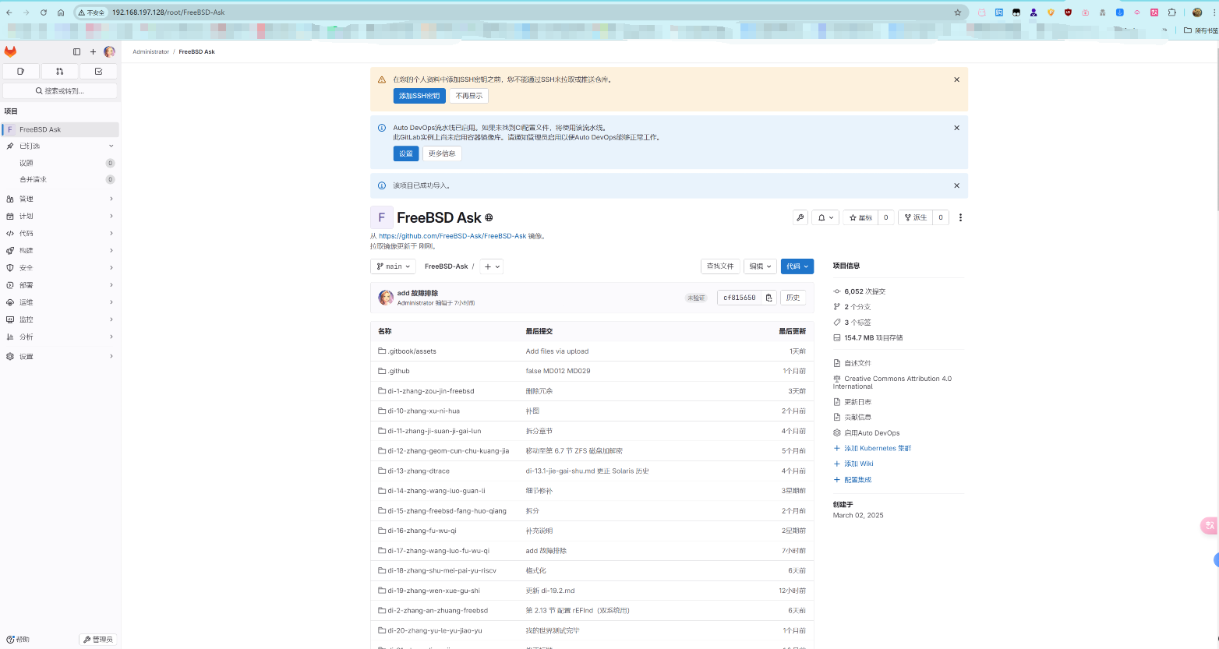
Task: Click the 搜索或转到 search box
Action: tap(60, 91)
